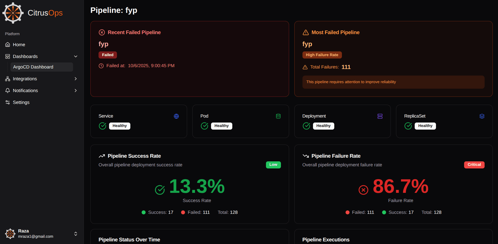The image size is (498, 244).
Task: Click the clock icon beside Failed at
Action: (x=101, y=66)
